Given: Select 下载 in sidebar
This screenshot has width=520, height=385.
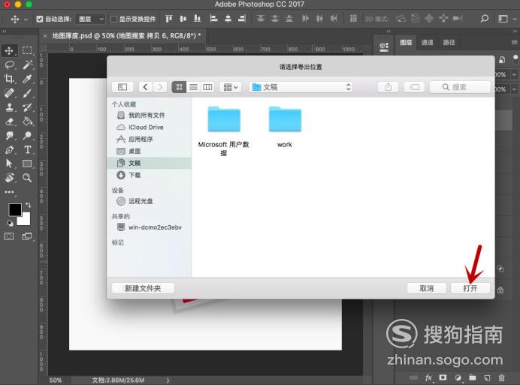Looking at the screenshot, I should point(150,175).
